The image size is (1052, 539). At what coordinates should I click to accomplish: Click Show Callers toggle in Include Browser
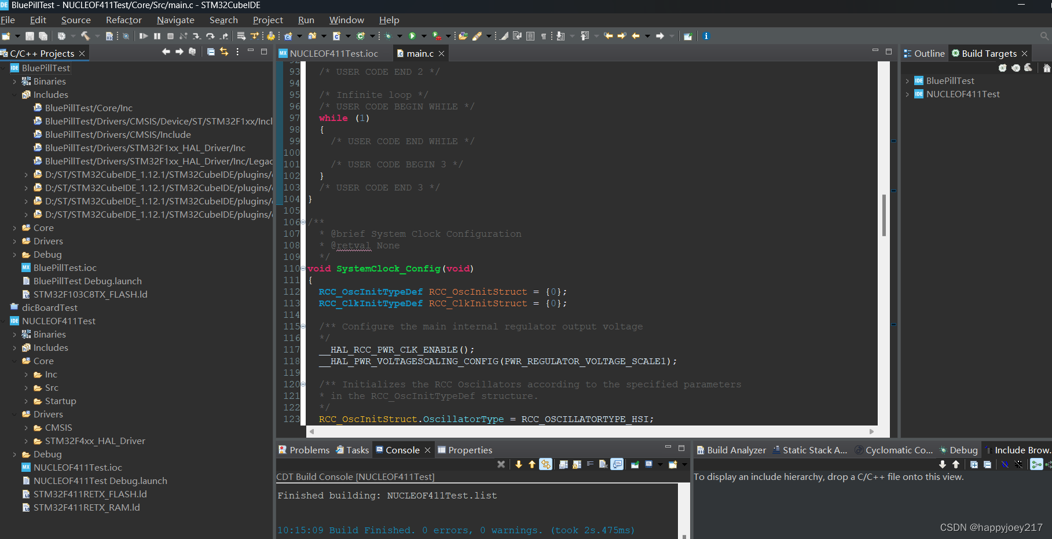click(x=1036, y=464)
